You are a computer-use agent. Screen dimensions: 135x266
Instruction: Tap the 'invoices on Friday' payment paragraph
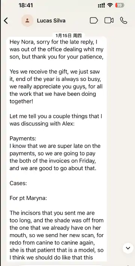point(55,157)
